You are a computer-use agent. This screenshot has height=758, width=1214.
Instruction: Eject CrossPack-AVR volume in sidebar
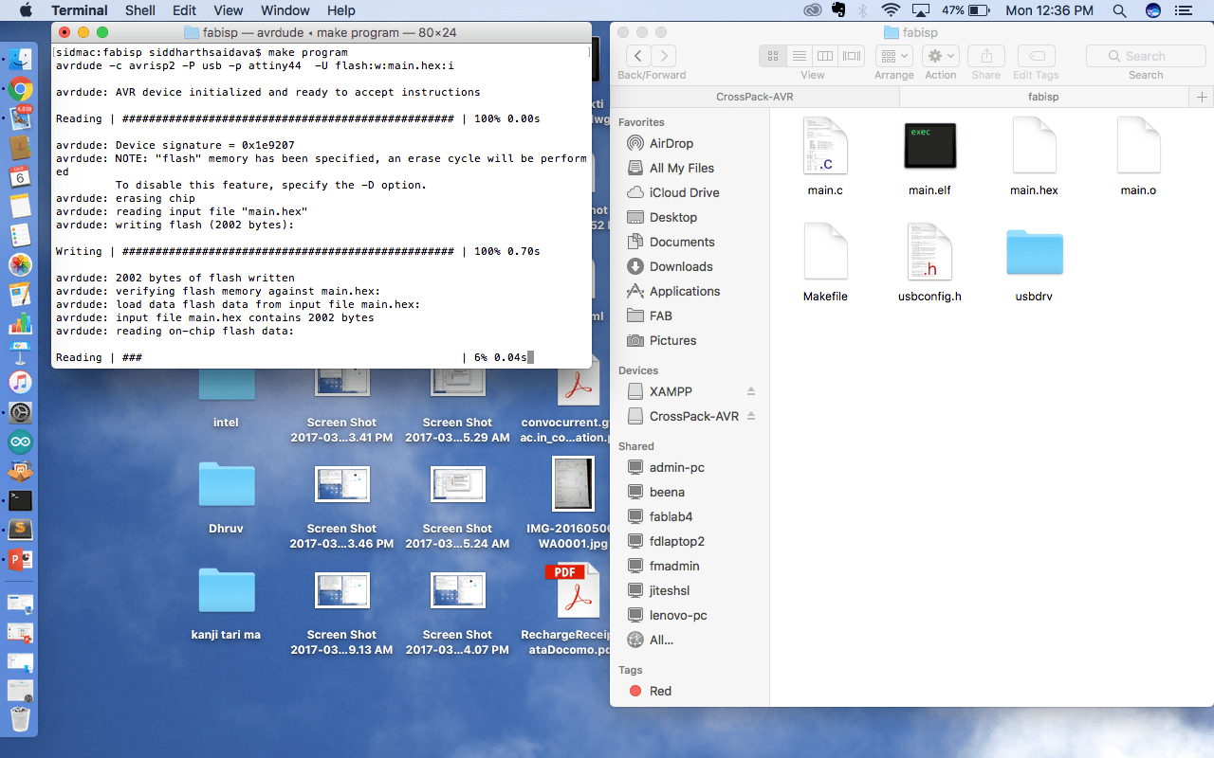[x=751, y=416]
